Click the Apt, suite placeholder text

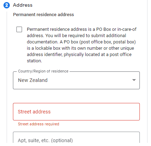click(45, 140)
